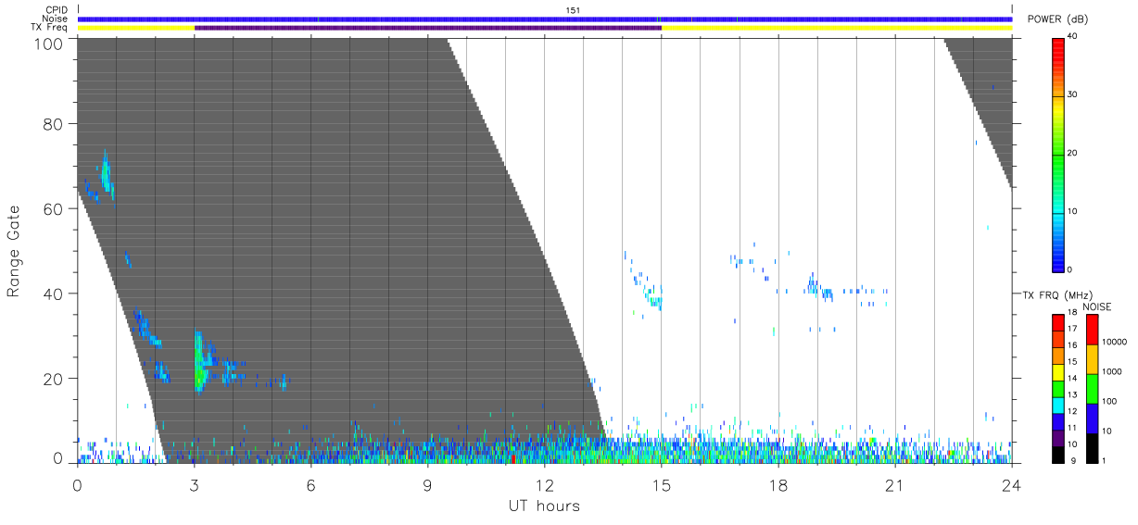The height and width of the screenshot is (525, 1138).
Task: Click the power scale value 20
Action: point(1071,154)
